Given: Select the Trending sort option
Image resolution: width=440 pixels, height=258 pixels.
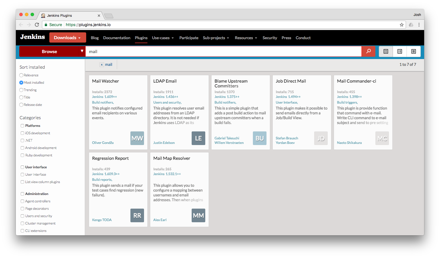Looking at the screenshot, I should [21, 90].
